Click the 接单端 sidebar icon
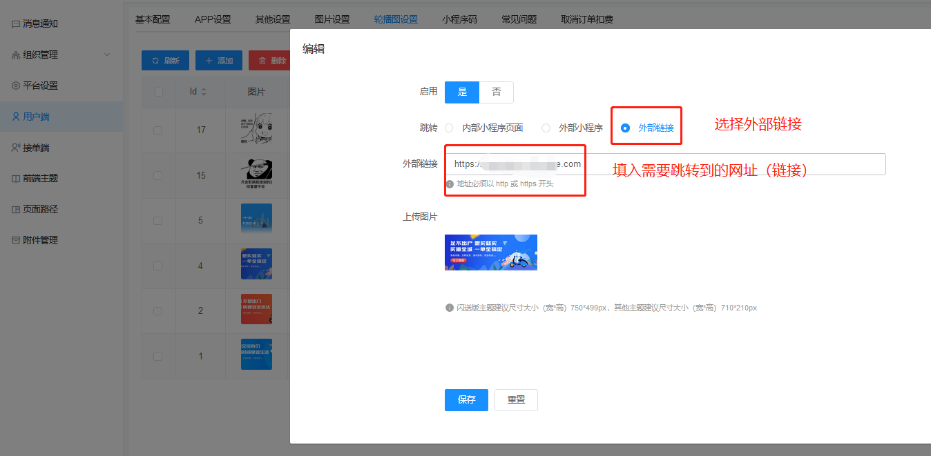 [16, 148]
